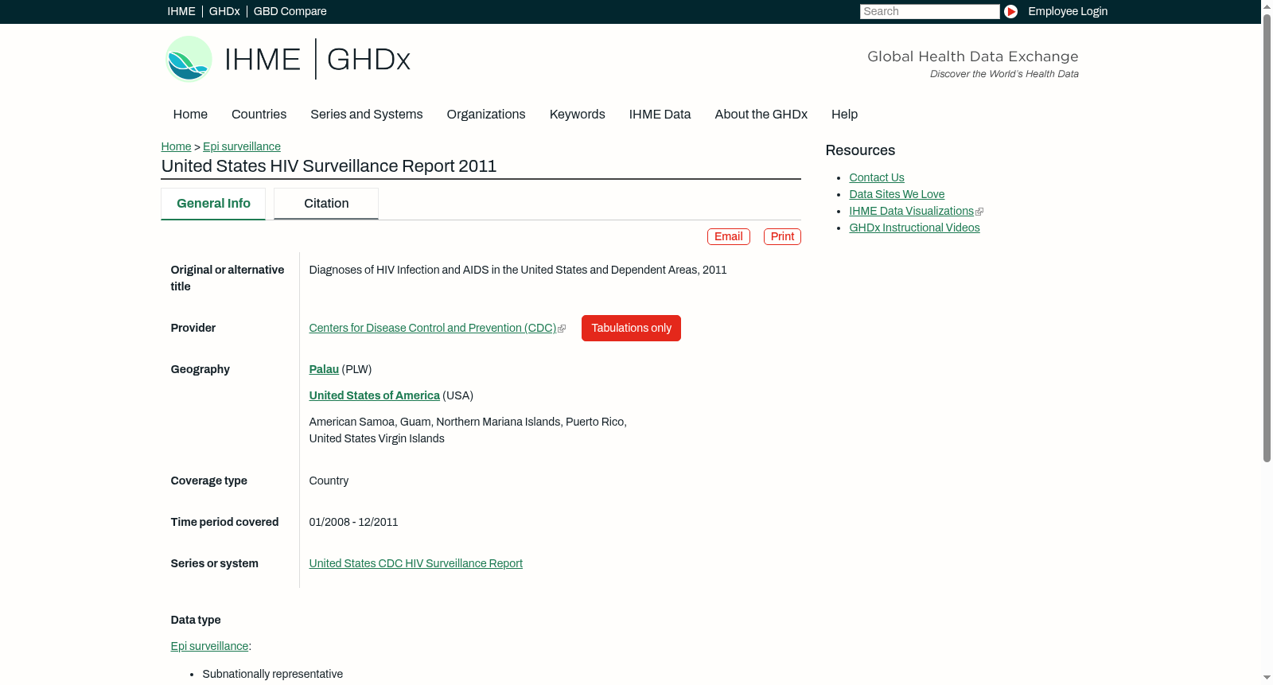Select the General Info tab

[x=213, y=204]
